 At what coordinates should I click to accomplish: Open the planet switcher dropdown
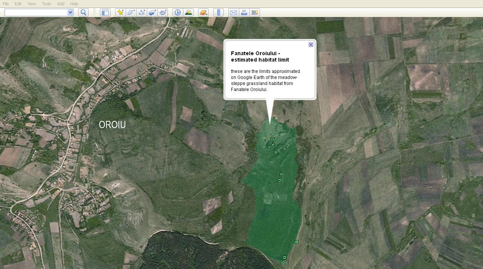[203, 12]
